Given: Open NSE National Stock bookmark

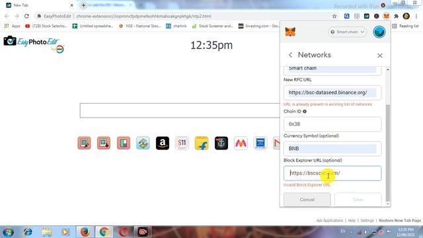Looking at the screenshot, I should 139,26.
